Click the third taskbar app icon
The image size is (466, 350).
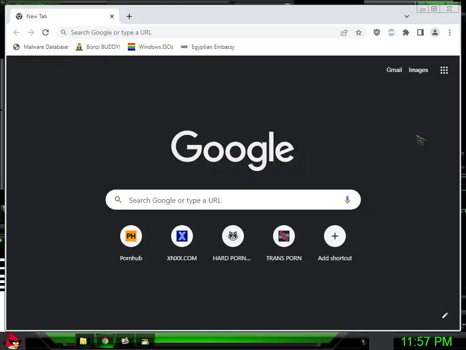click(125, 341)
